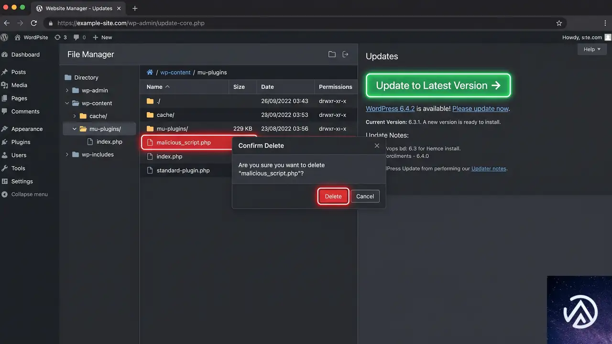Click the exit icon in File Manager header

pos(345,54)
